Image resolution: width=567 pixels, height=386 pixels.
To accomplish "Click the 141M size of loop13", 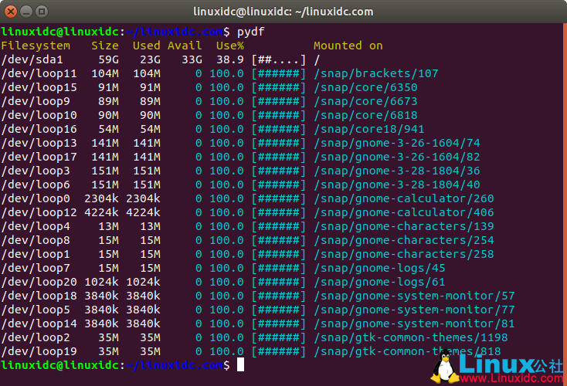I will click(105, 143).
